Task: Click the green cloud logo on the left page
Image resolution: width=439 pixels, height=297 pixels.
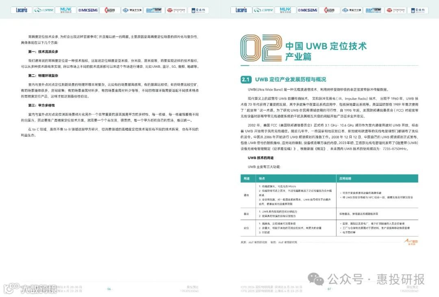Action: pyautogui.click(x=43, y=10)
